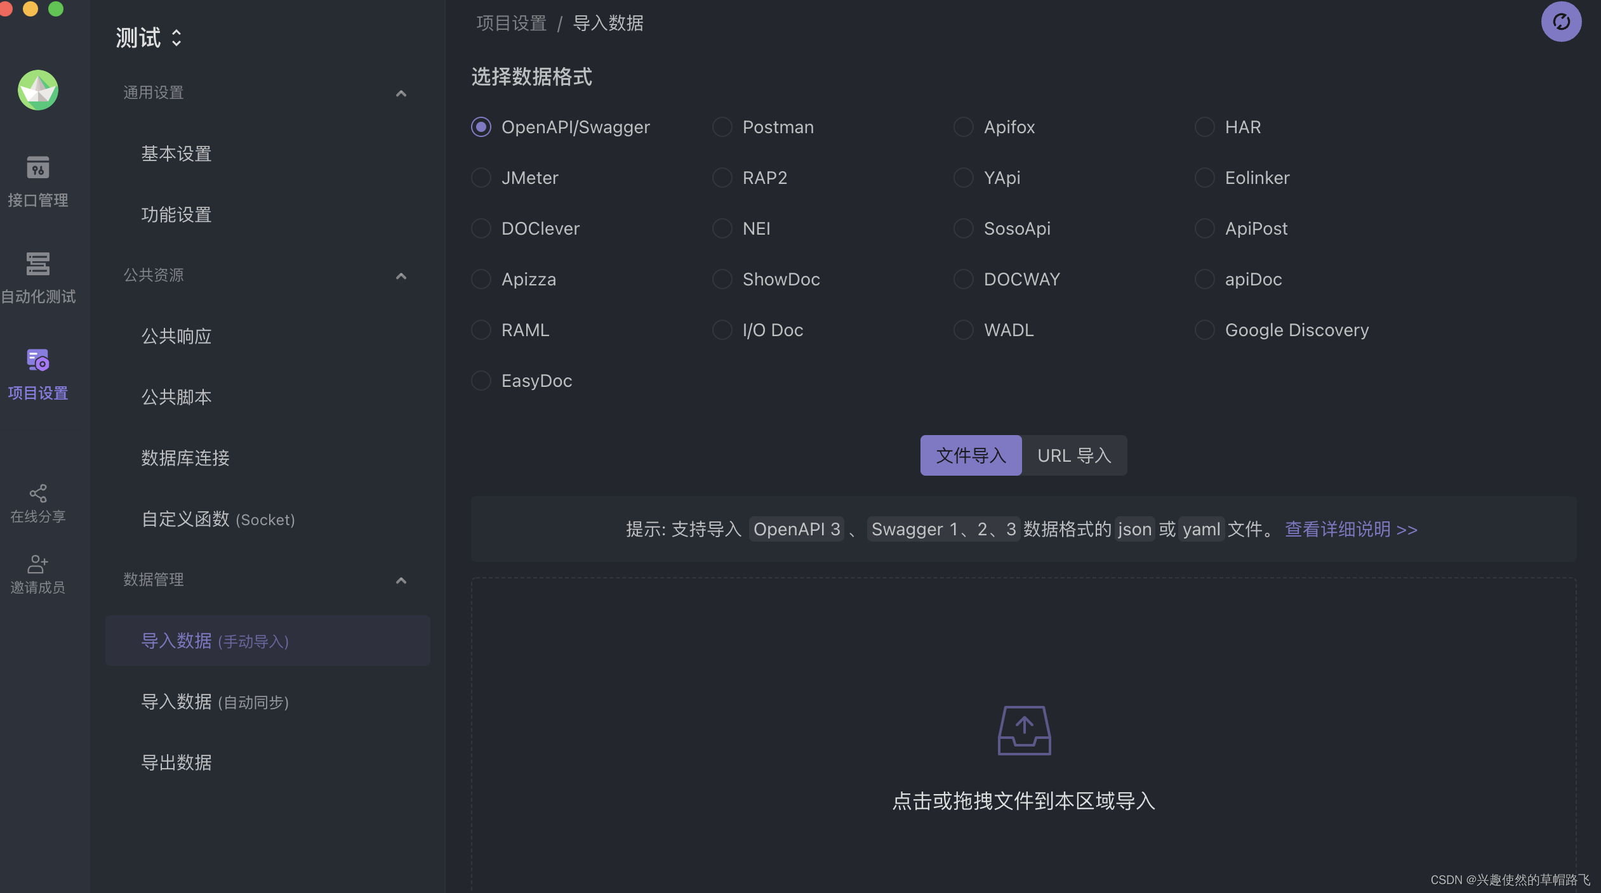Open 公共脚本 menu item
Viewport: 1601px width, 893px height.
pos(267,397)
